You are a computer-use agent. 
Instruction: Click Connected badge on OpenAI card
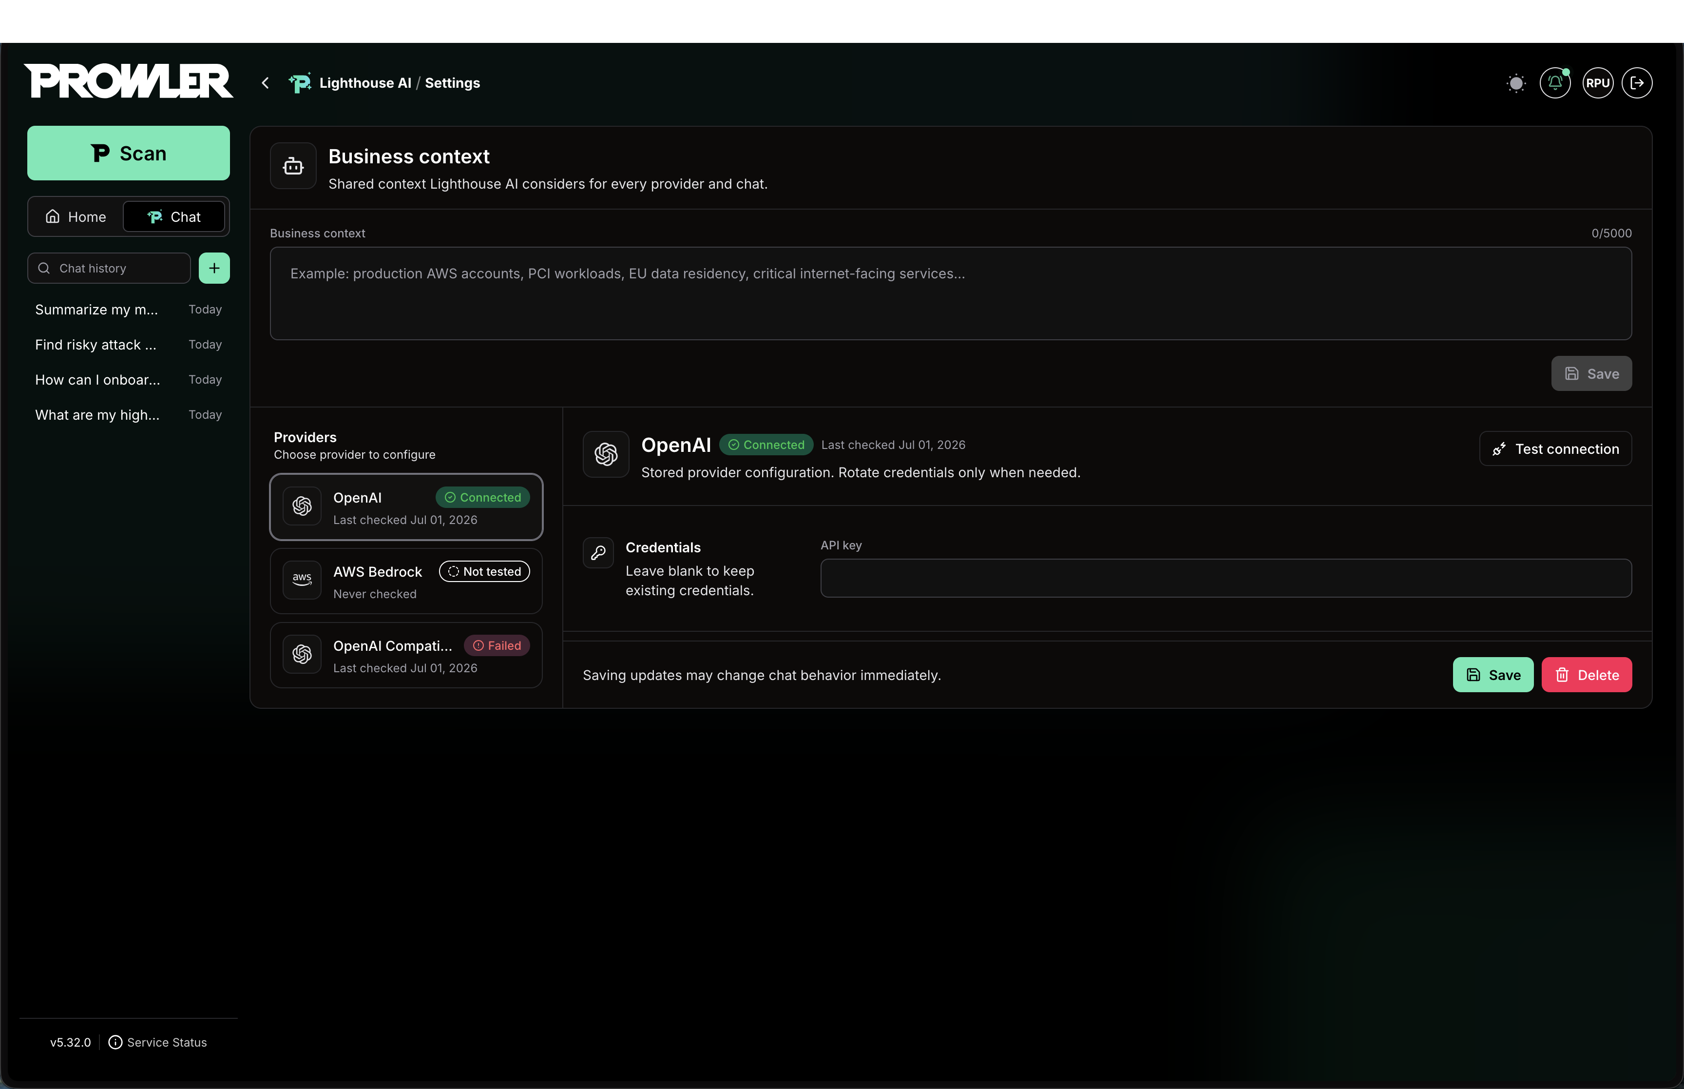[x=483, y=497]
